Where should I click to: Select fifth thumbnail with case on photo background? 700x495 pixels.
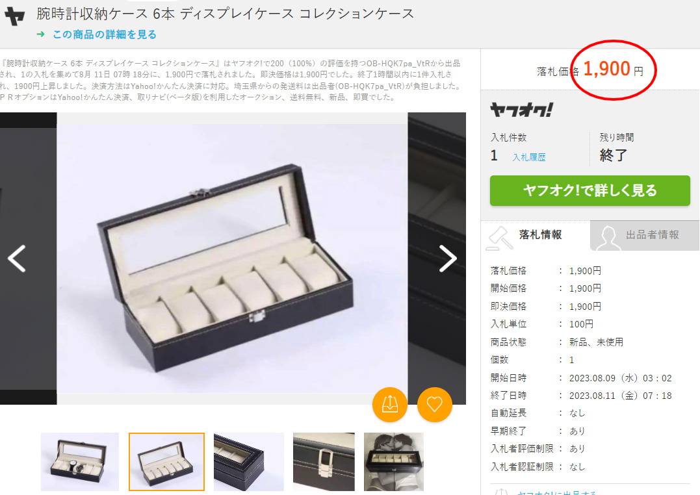(x=394, y=461)
